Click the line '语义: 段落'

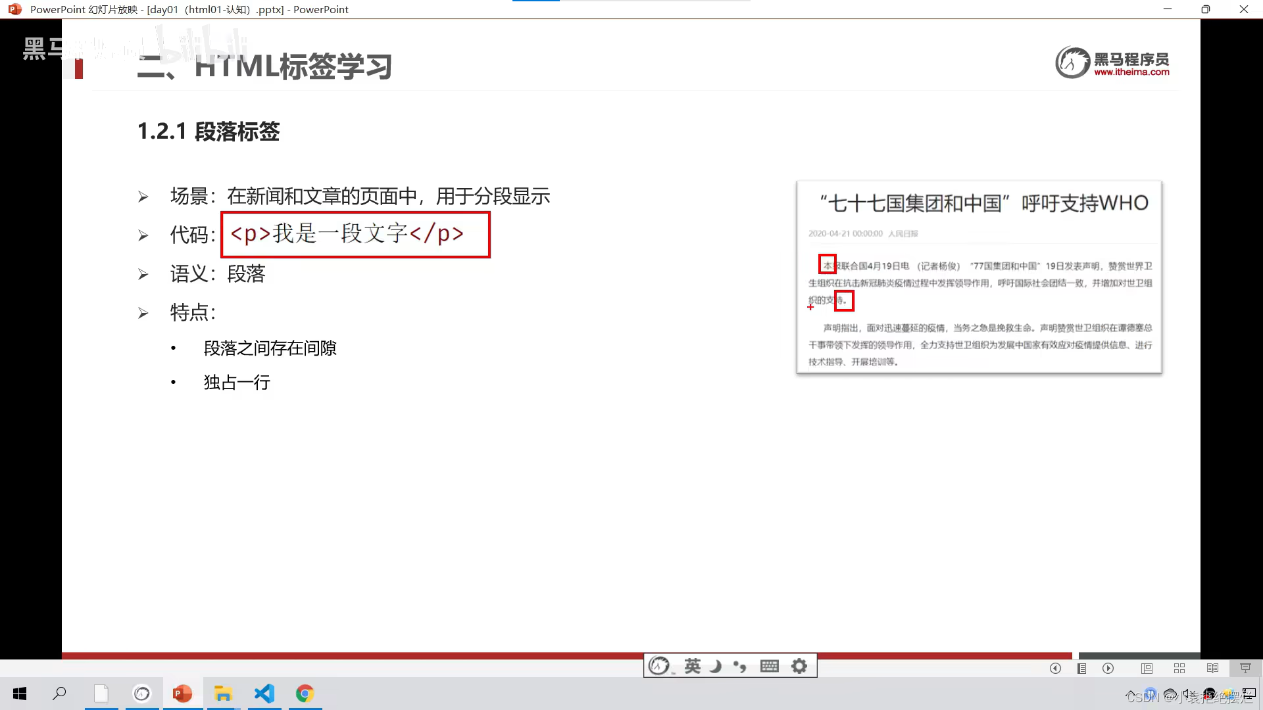coord(218,273)
